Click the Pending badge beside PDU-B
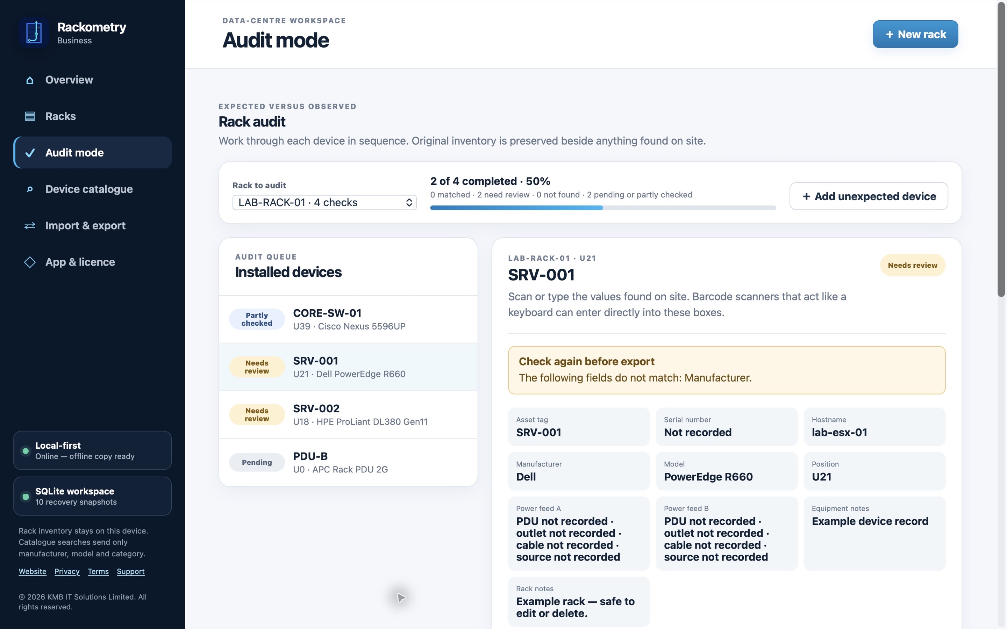1007x629 pixels. coord(257,462)
